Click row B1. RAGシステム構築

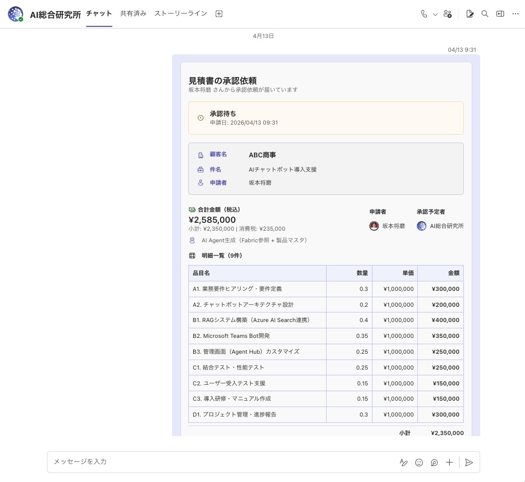(326, 320)
